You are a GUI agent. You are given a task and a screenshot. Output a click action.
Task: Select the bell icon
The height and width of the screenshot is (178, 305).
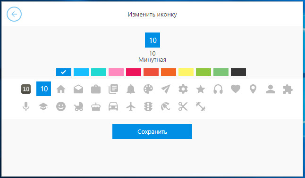pos(131,89)
